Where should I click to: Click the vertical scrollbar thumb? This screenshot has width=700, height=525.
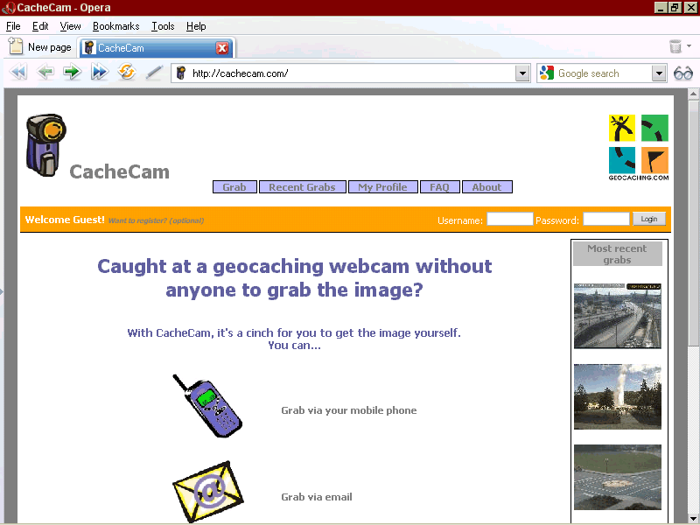[x=693, y=222]
